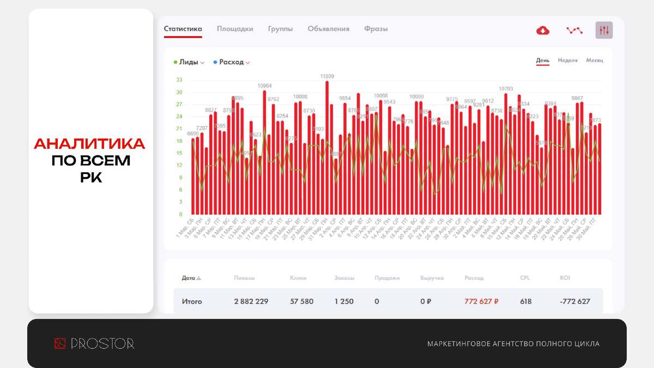Click the total clicks value 57 580
Screen dimensions: 654x368
tap(302, 301)
